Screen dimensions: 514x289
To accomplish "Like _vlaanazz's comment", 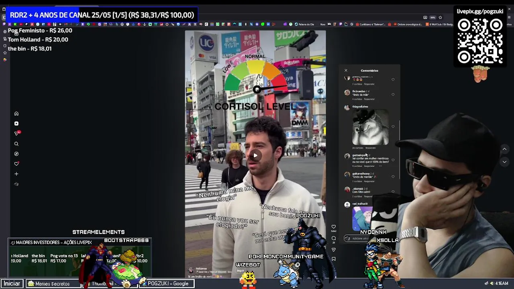I will click(393, 192).
